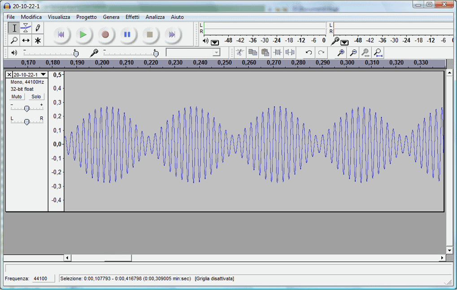The height and width of the screenshot is (290, 457).
Task: Click the vertical scrollbar up arrow
Action: (x=449, y=73)
